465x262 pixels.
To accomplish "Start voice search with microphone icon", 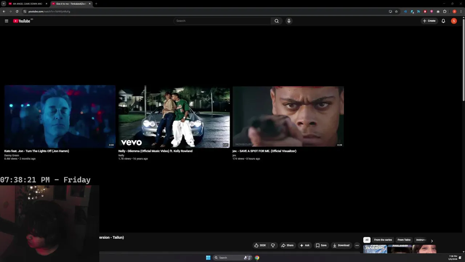I will pos(289,21).
